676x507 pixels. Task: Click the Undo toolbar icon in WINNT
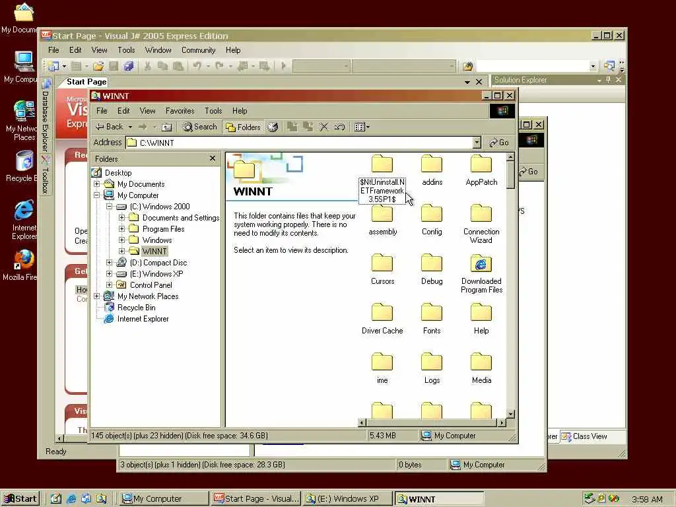pyautogui.click(x=339, y=127)
